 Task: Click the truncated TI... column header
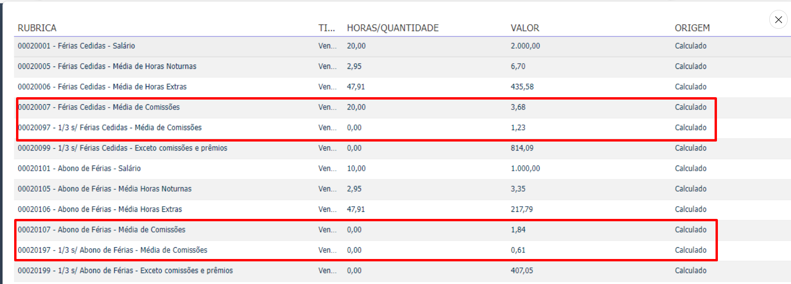tap(327, 28)
